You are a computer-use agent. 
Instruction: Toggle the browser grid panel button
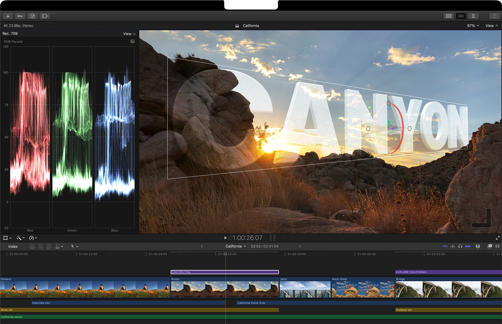[x=449, y=16]
